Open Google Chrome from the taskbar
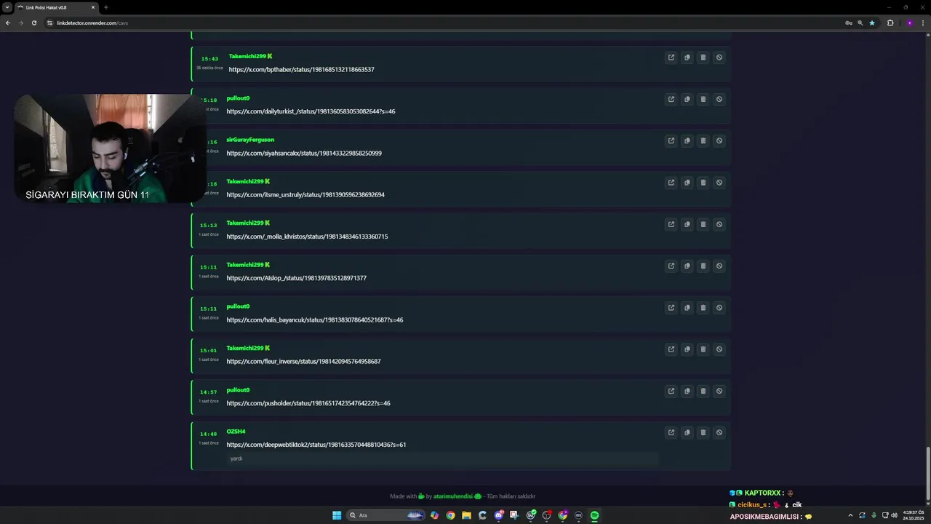 (x=450, y=515)
